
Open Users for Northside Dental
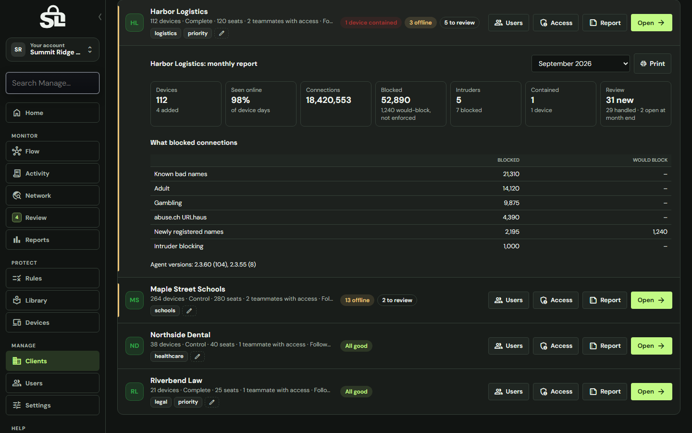coord(508,346)
